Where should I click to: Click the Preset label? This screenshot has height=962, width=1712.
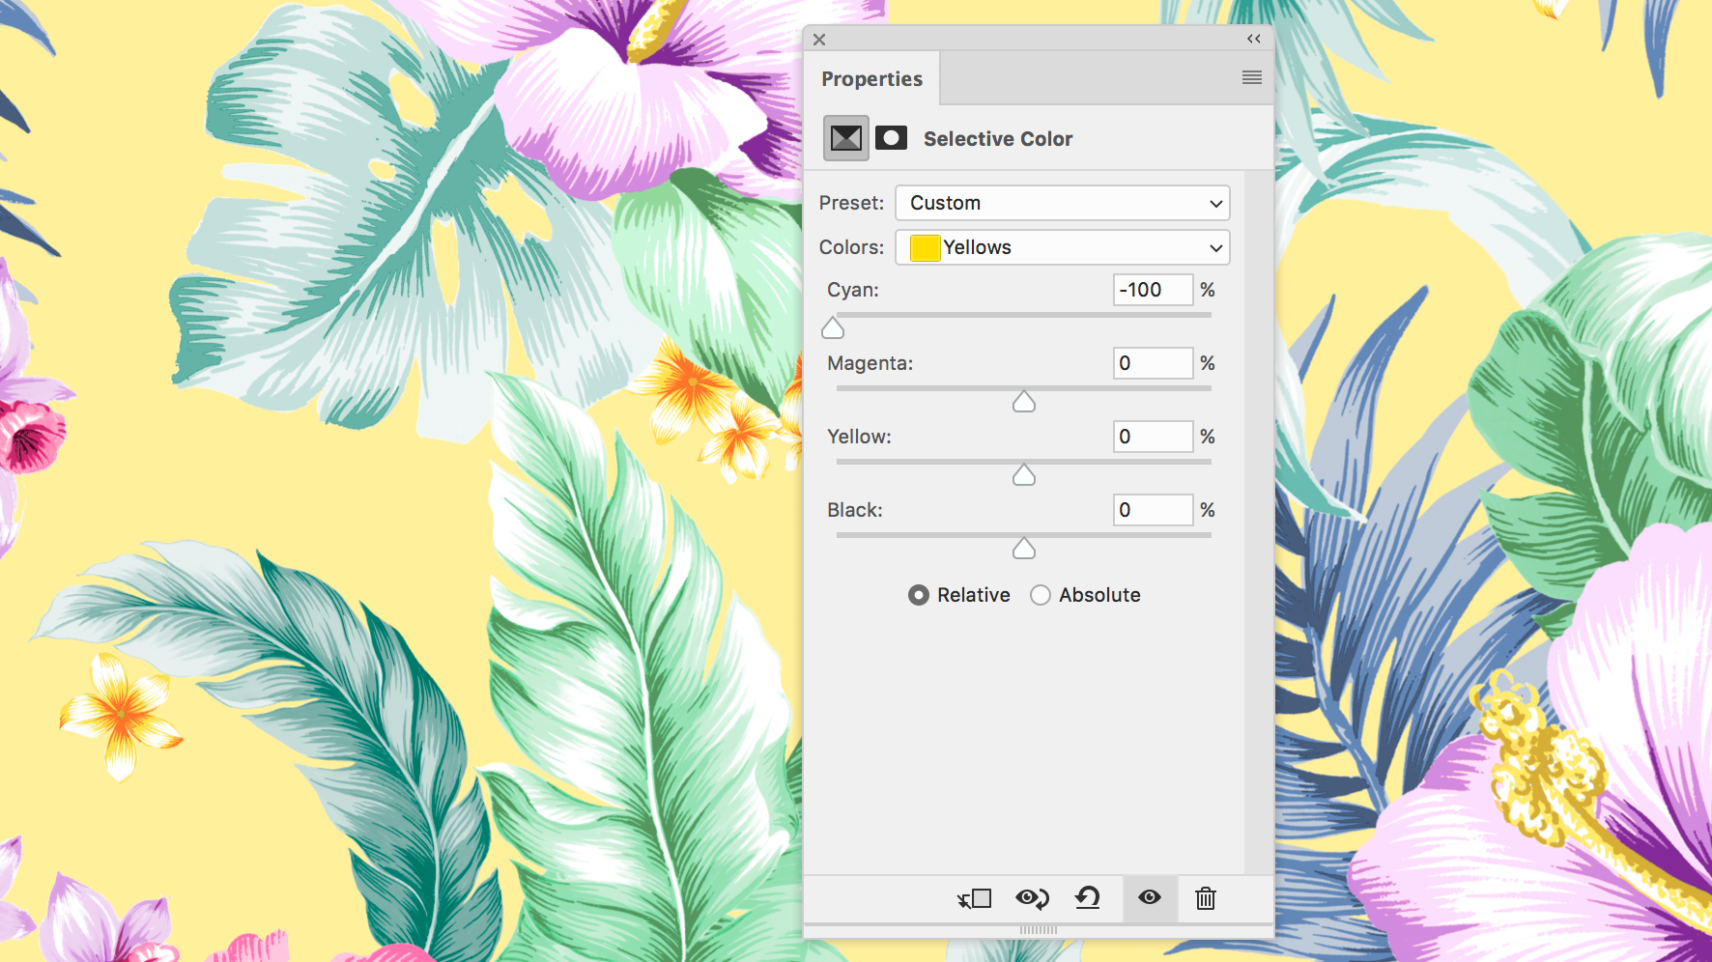coord(851,203)
